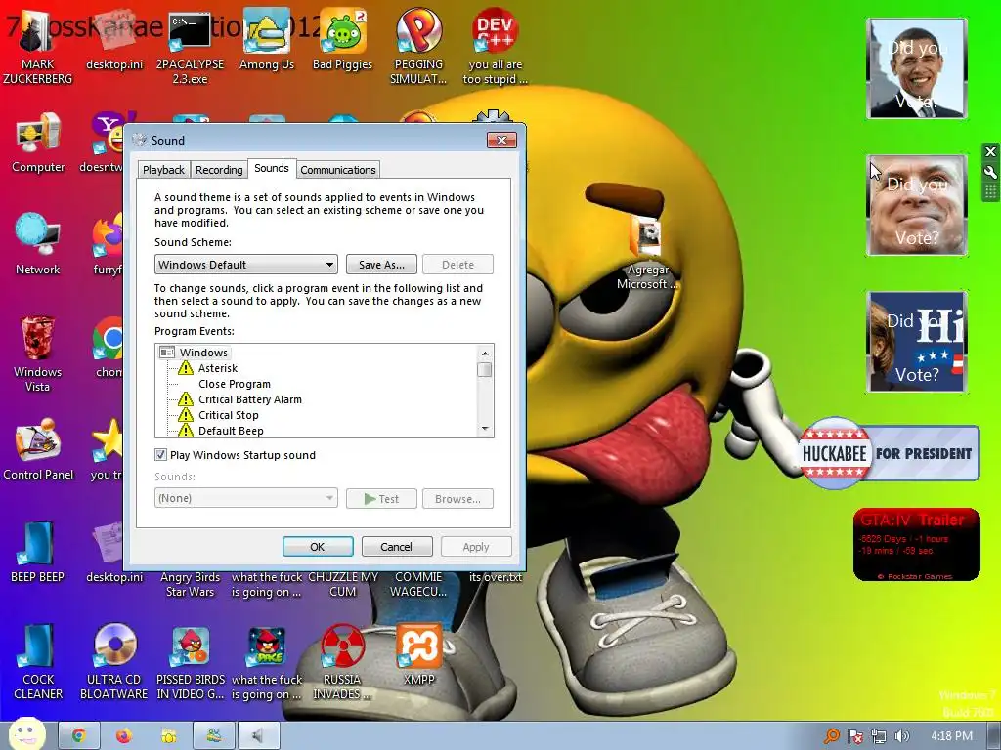This screenshot has width=1001, height=750.
Task: Click Cancel in the Sound dialog
Action: [x=397, y=547]
